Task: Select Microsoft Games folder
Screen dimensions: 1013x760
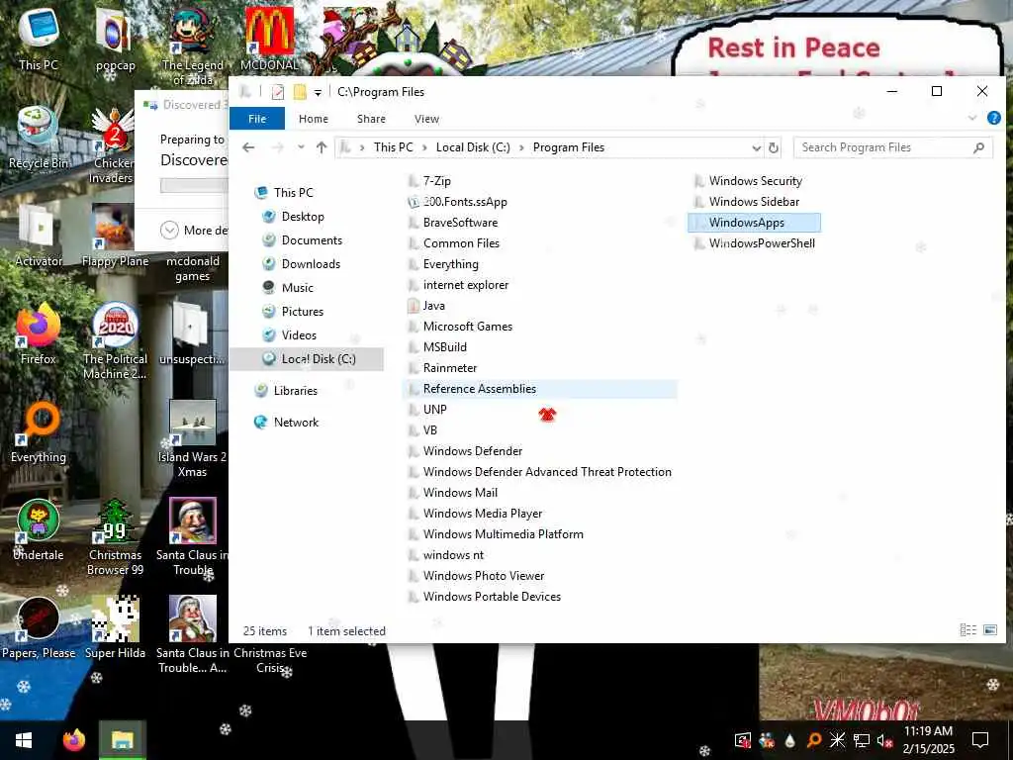Action: (468, 327)
